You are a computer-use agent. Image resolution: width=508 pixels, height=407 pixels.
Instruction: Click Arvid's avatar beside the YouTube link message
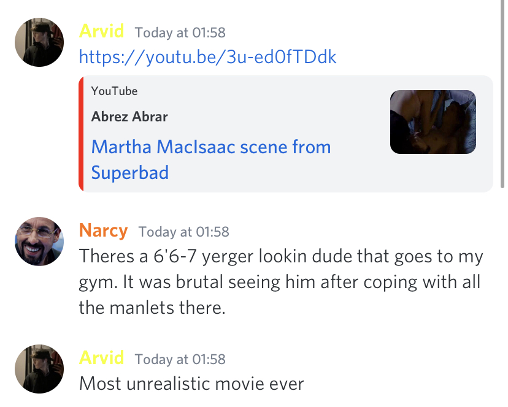[x=39, y=42]
